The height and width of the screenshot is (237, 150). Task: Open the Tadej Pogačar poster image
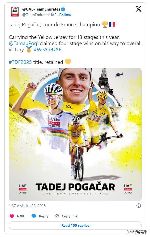click(x=75, y=134)
